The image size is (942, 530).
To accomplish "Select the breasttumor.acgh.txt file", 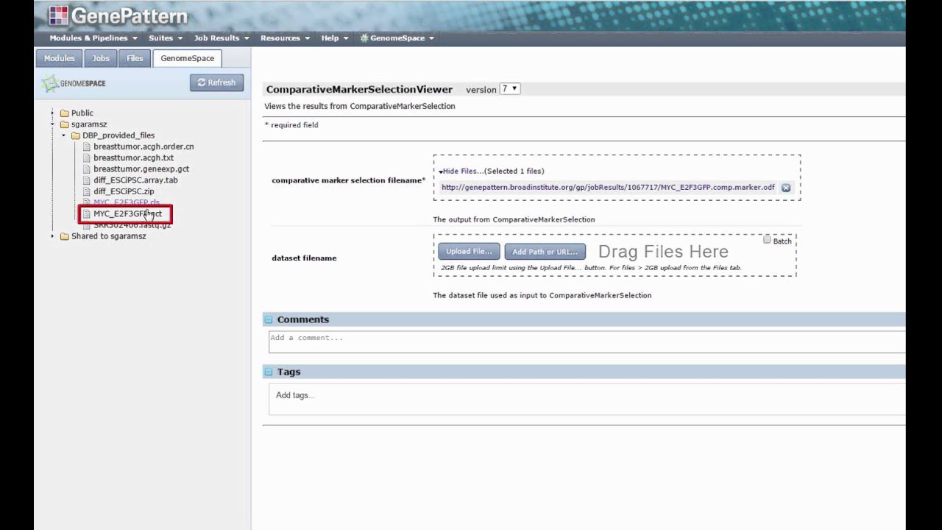I will [134, 158].
